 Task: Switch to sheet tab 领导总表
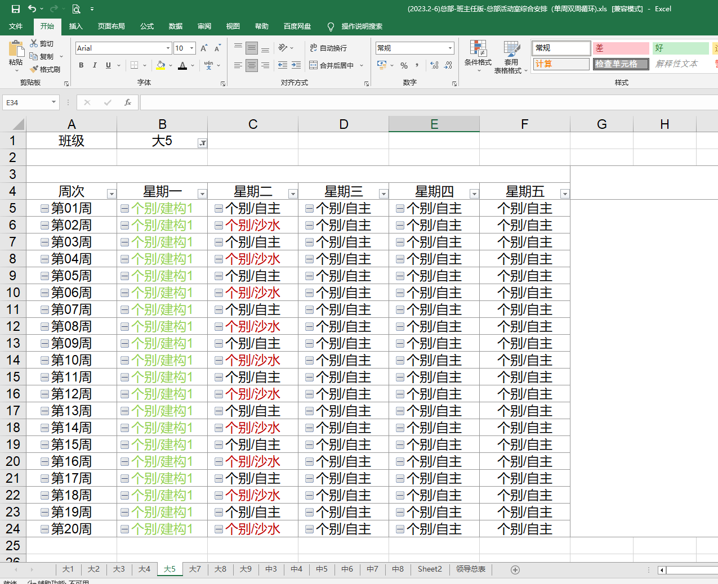pos(471,569)
